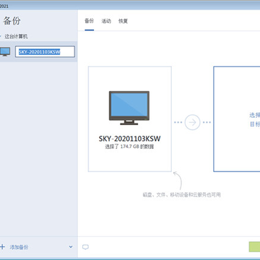Viewport: 260px width, 260px height.
Task: Click the hint text 磁盘、文件、移动设备和云服务也可用
Action: [182, 195]
